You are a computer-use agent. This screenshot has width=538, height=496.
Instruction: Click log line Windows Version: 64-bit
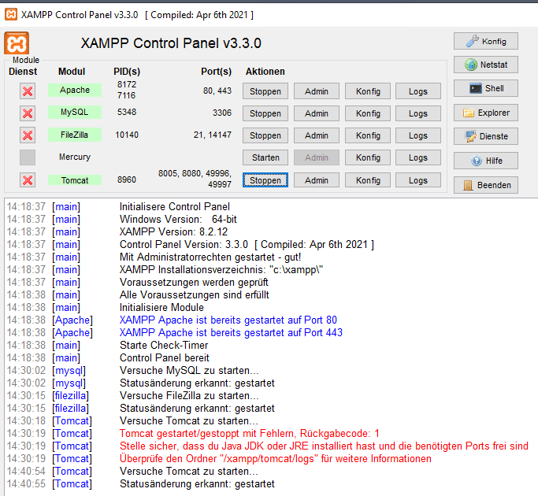tap(178, 219)
